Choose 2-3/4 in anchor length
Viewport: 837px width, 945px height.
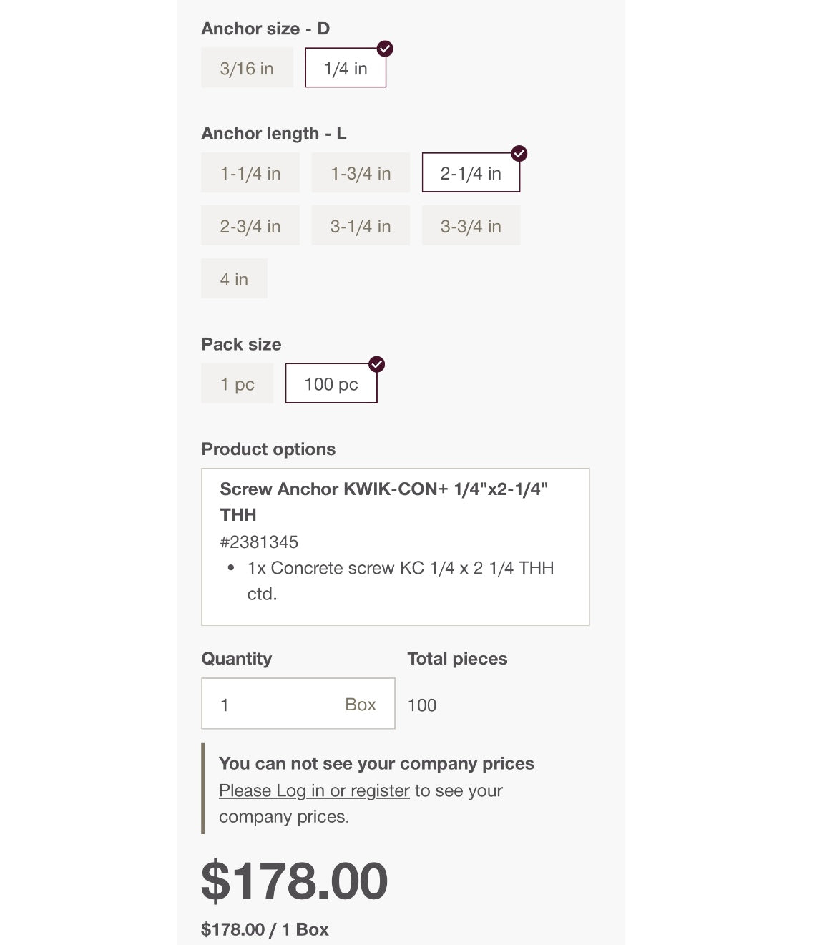click(250, 226)
